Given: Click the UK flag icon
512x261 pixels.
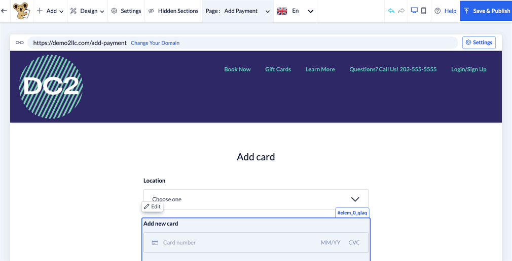Looking at the screenshot, I should tap(282, 11).
